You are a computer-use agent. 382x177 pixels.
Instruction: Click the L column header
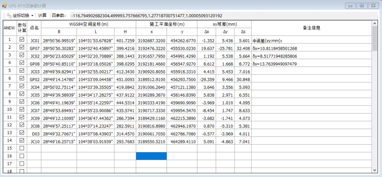coord(95,32)
